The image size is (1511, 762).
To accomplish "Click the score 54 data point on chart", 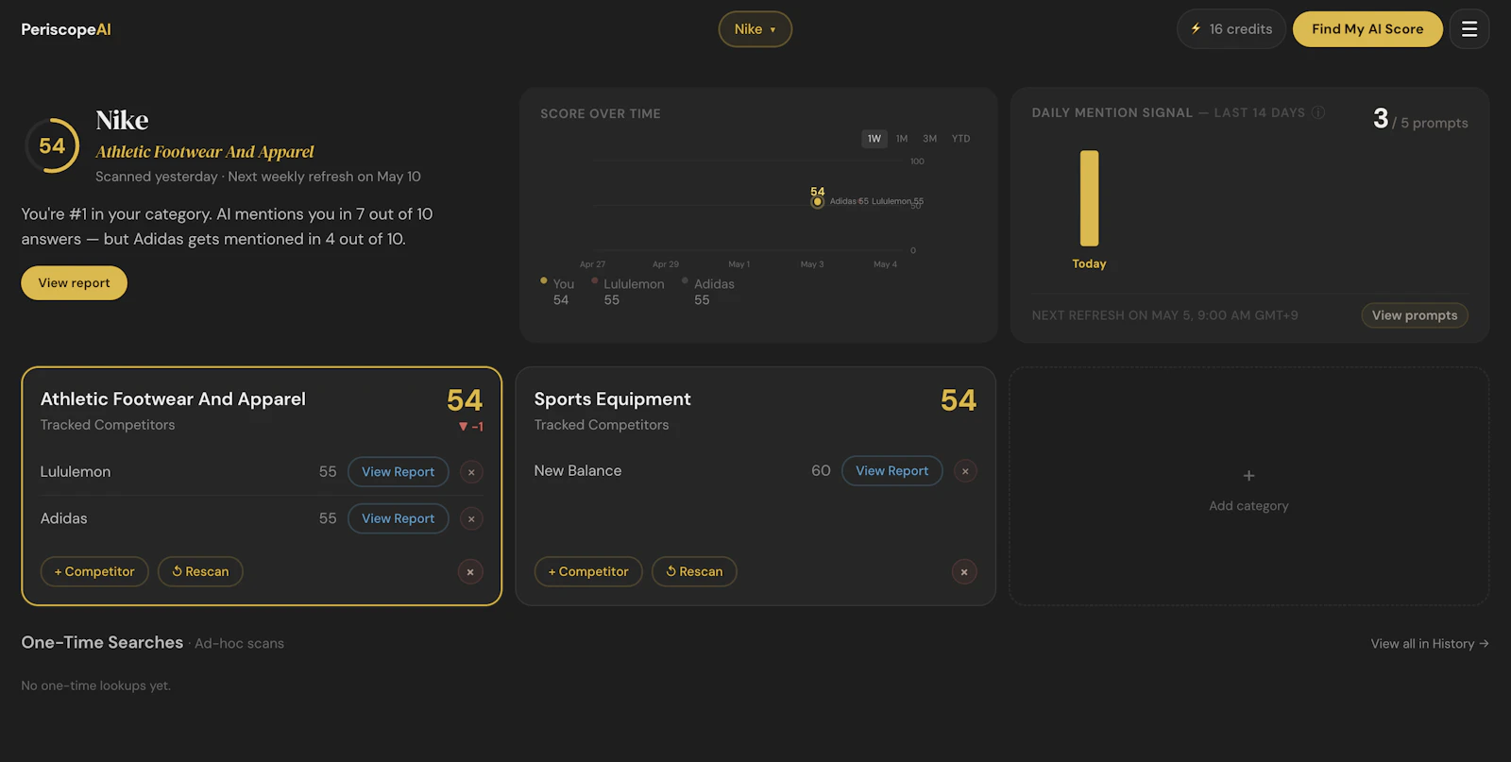I will [818, 202].
